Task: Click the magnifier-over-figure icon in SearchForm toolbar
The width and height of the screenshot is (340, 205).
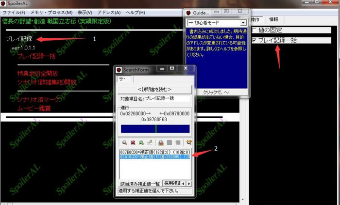Action: click(x=161, y=142)
